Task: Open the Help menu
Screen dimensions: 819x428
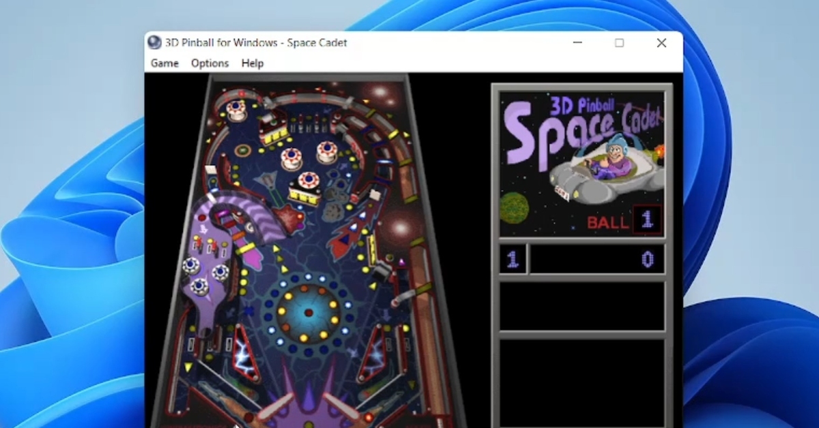Action: click(253, 63)
